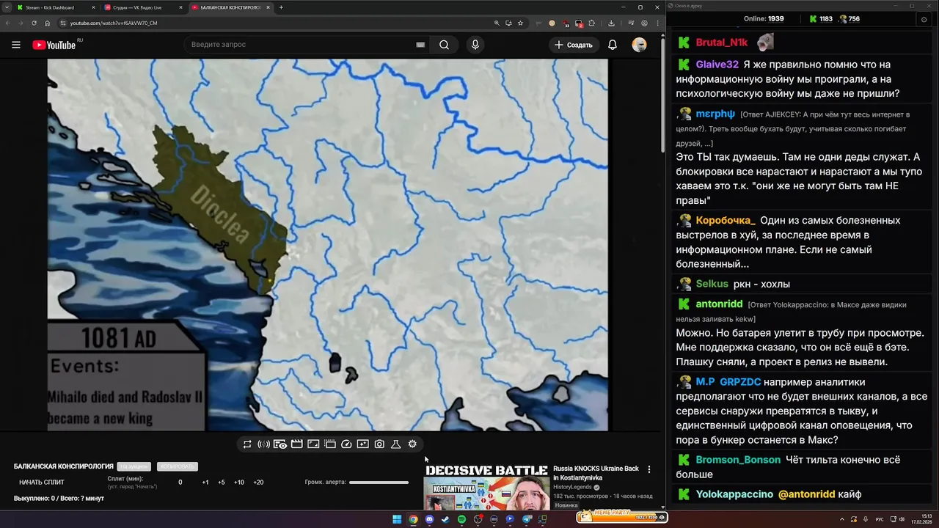Screen dimensions: 939x528
Task: Open a new browser tab
Action: tap(281, 7)
